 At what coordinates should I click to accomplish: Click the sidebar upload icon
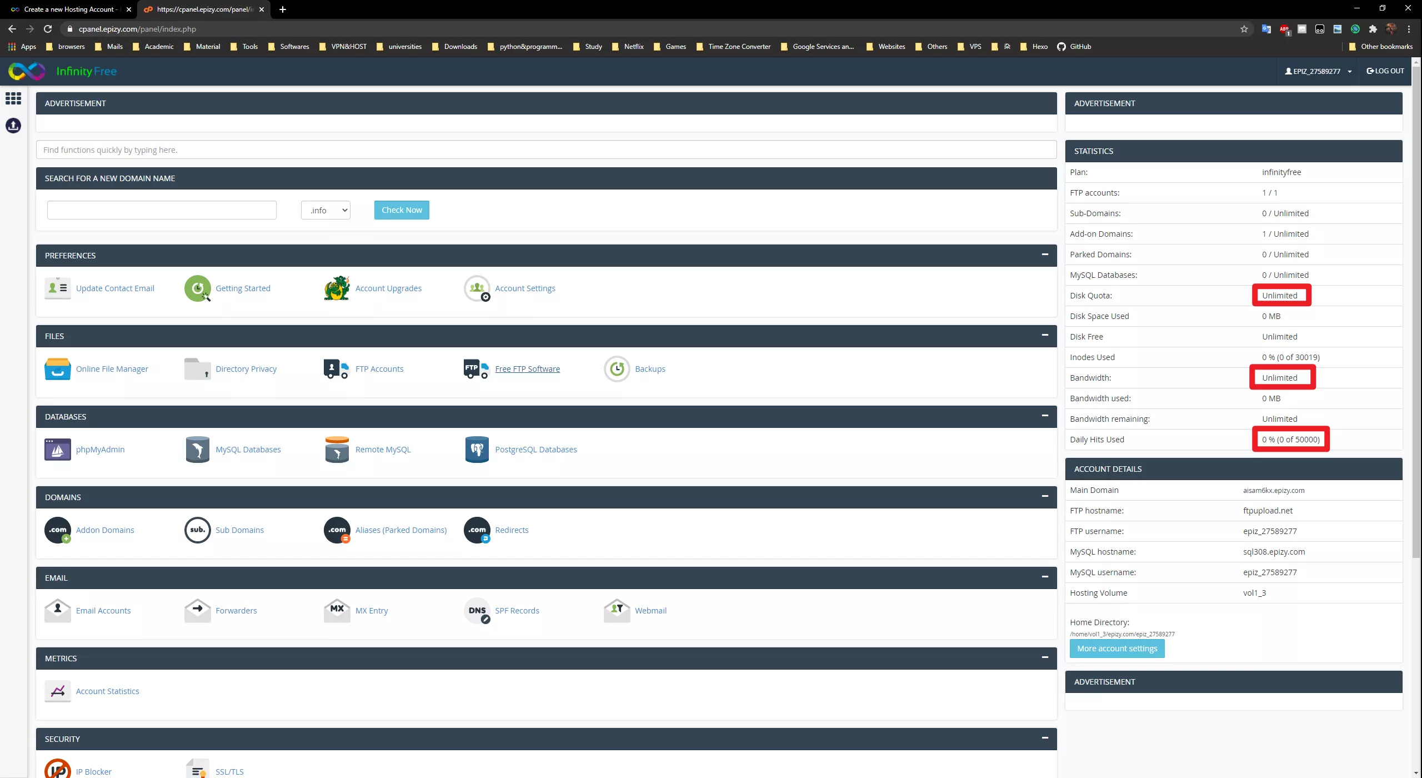tap(13, 126)
